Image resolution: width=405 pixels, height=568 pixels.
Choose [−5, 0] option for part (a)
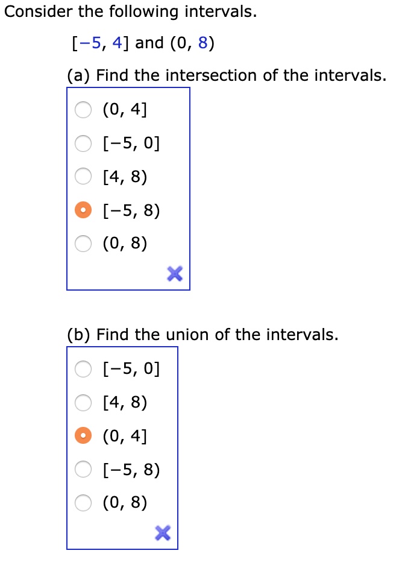(x=83, y=144)
